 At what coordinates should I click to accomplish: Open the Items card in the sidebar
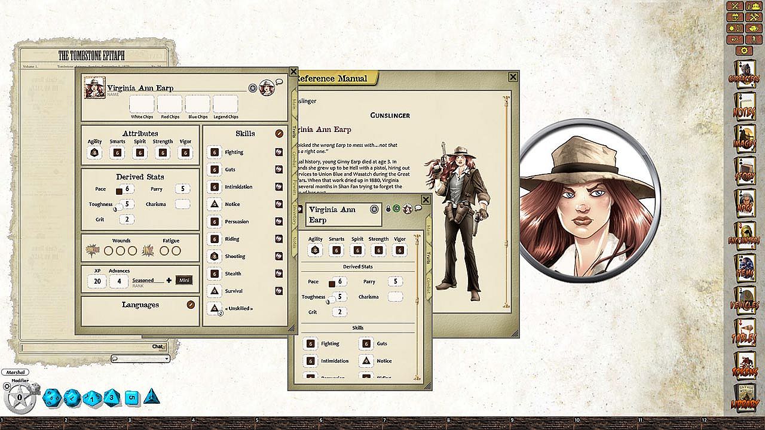[x=744, y=268]
